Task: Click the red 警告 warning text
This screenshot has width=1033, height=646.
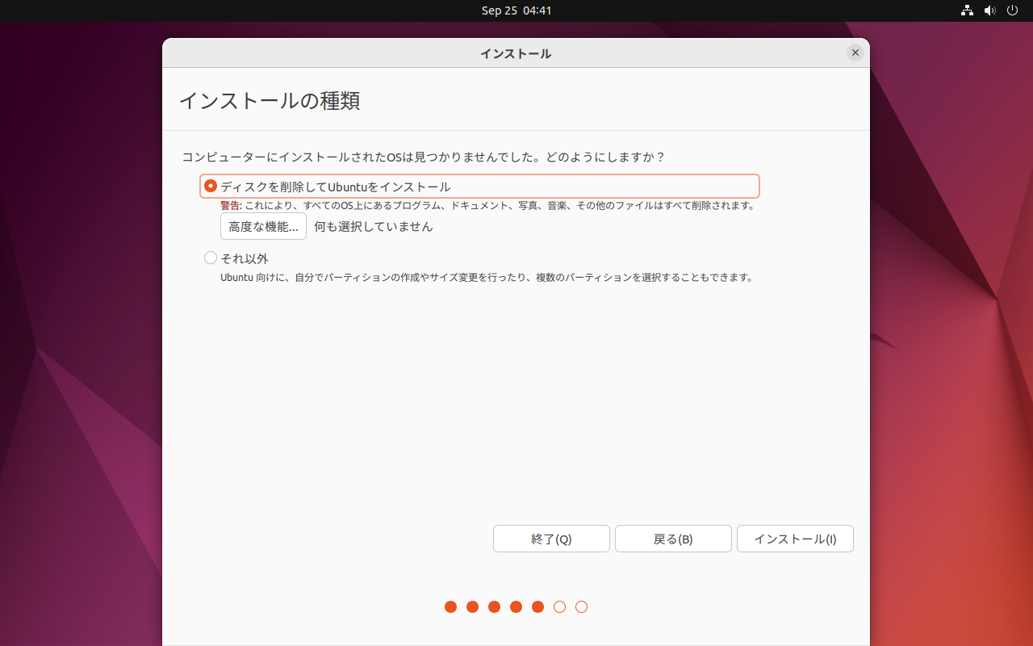Action: pyautogui.click(x=231, y=206)
